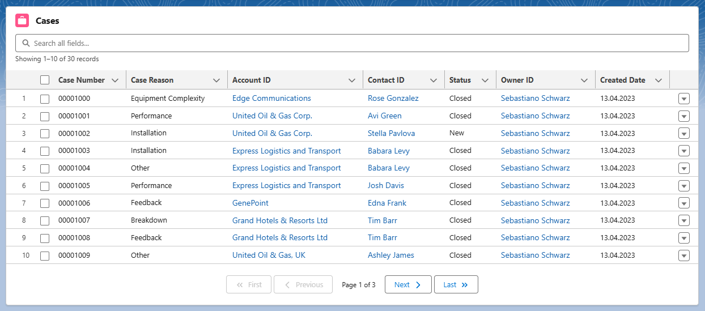Open row actions menu for case 00001007

[684, 220]
